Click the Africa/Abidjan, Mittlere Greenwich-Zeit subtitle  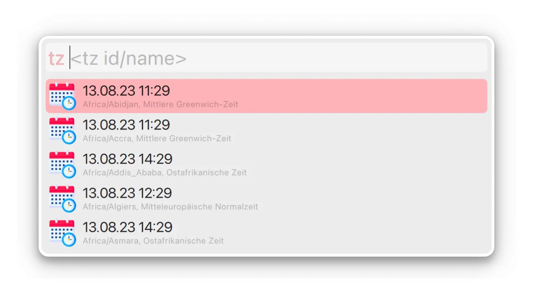160,104
